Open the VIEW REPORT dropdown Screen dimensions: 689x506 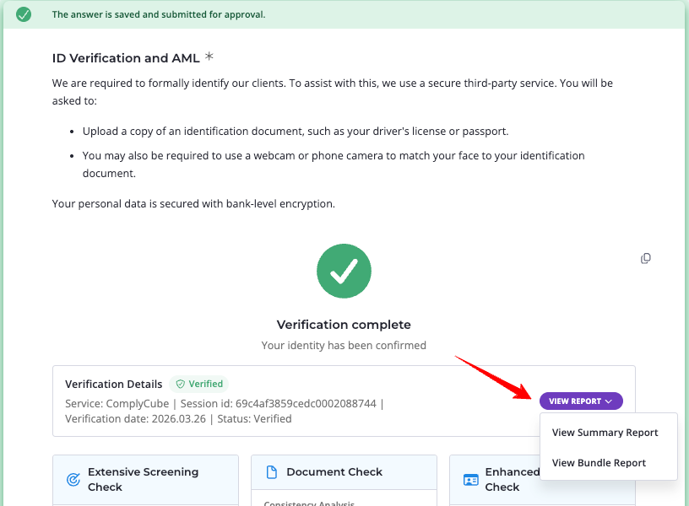click(x=580, y=401)
